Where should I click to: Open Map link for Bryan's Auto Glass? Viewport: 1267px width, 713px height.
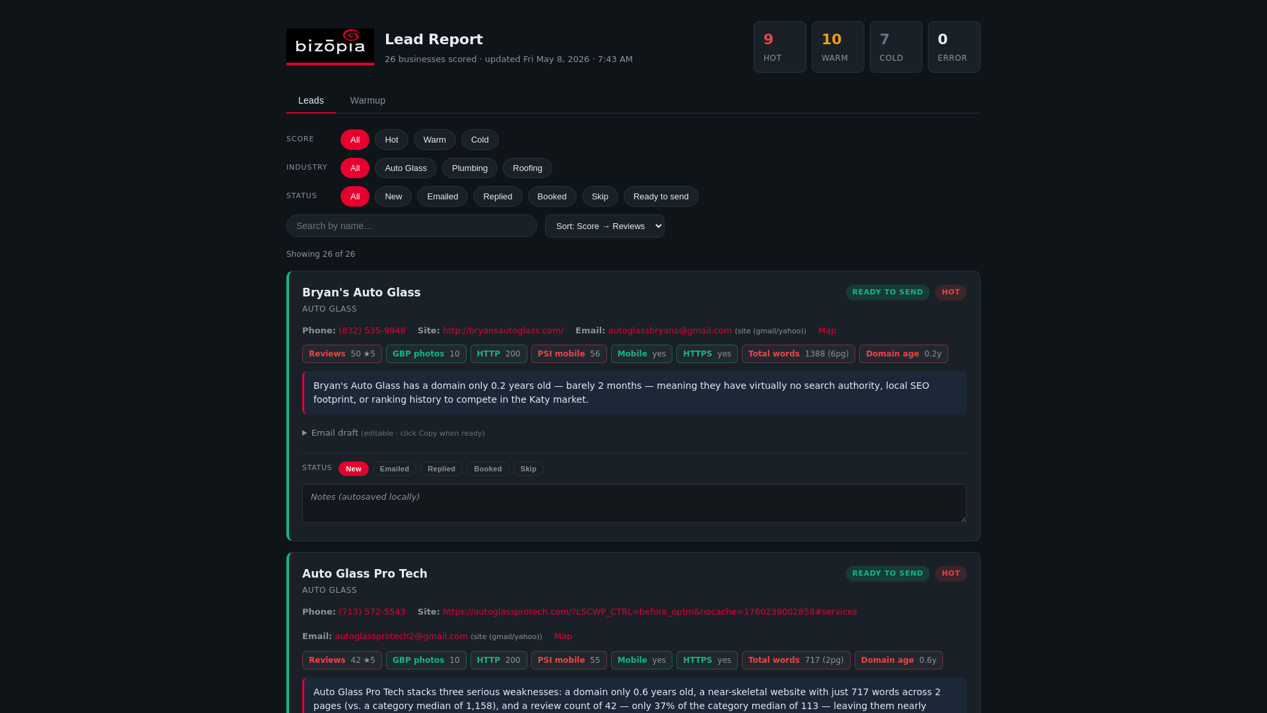[x=827, y=331]
